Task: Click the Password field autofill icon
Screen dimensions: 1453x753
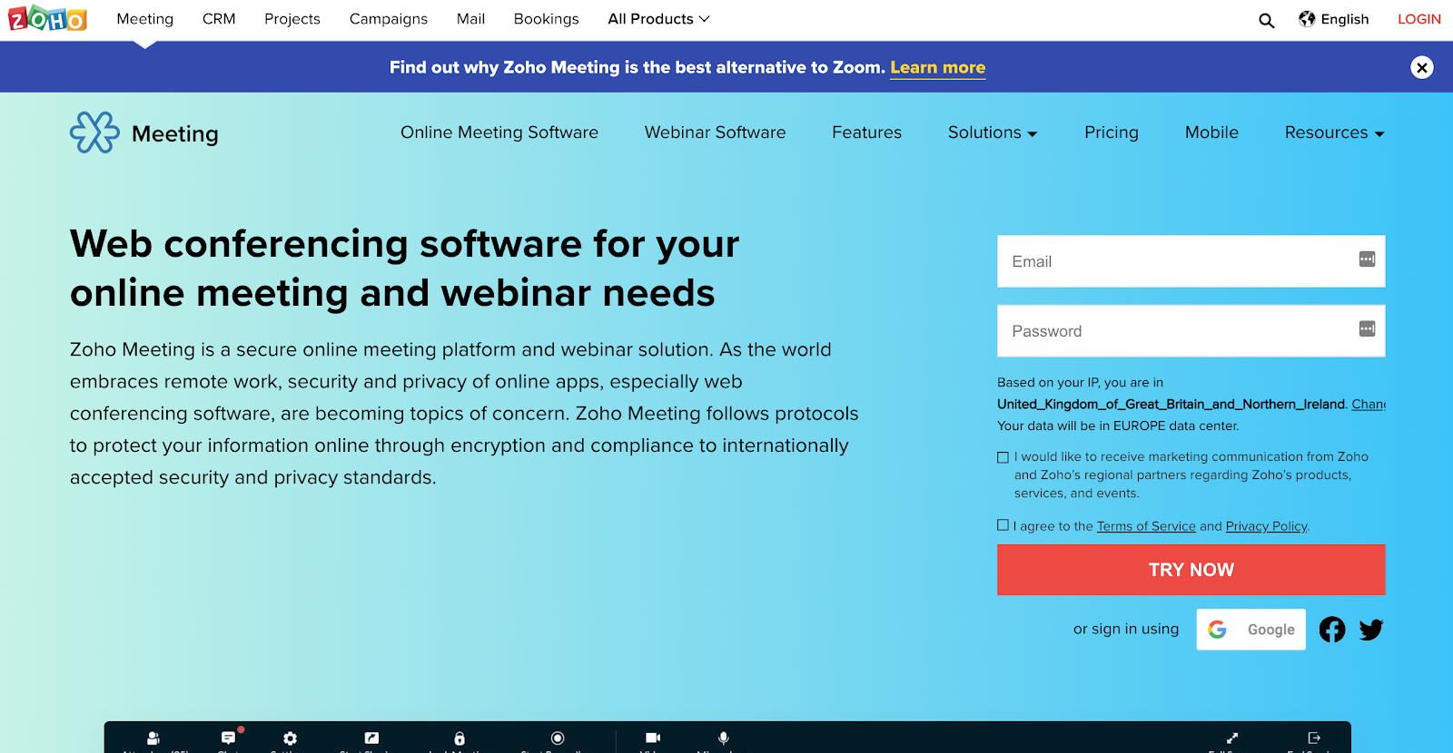Action: pyautogui.click(x=1367, y=328)
